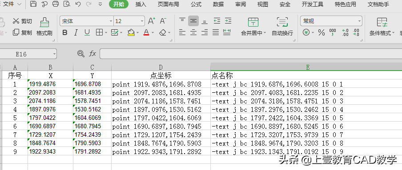Click into the formula bar input
Viewport: 402px width, 170px height.
[251, 54]
